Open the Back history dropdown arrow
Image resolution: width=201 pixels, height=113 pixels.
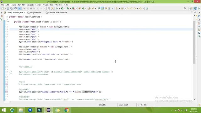(138, 8)
